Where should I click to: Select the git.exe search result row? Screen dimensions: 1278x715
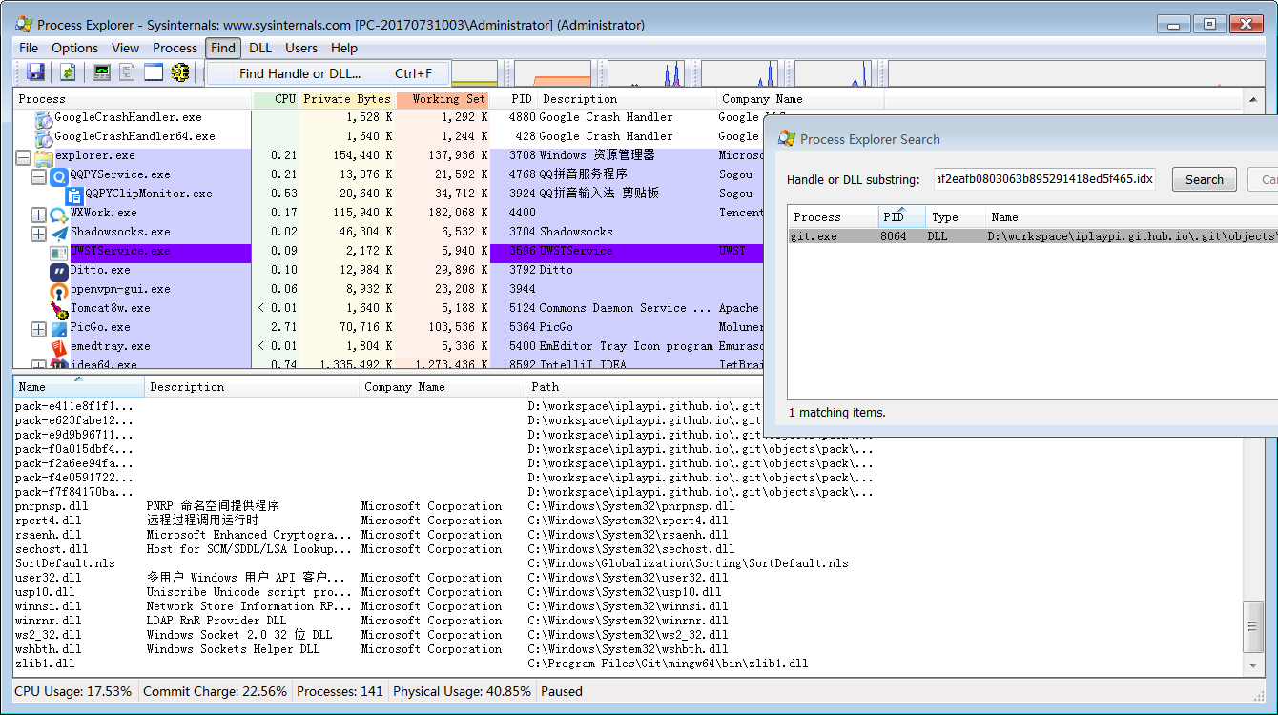1033,236
